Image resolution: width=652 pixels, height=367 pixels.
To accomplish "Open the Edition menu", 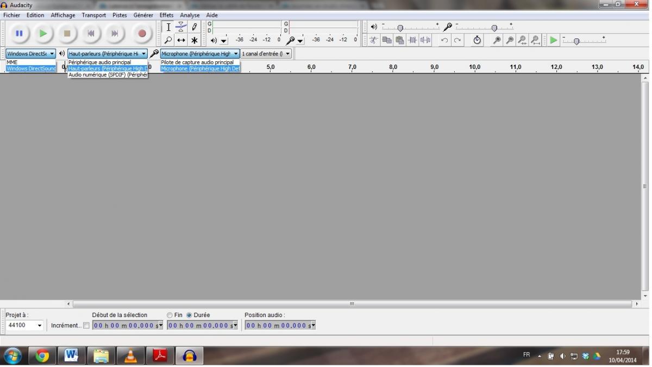I will click(x=35, y=15).
